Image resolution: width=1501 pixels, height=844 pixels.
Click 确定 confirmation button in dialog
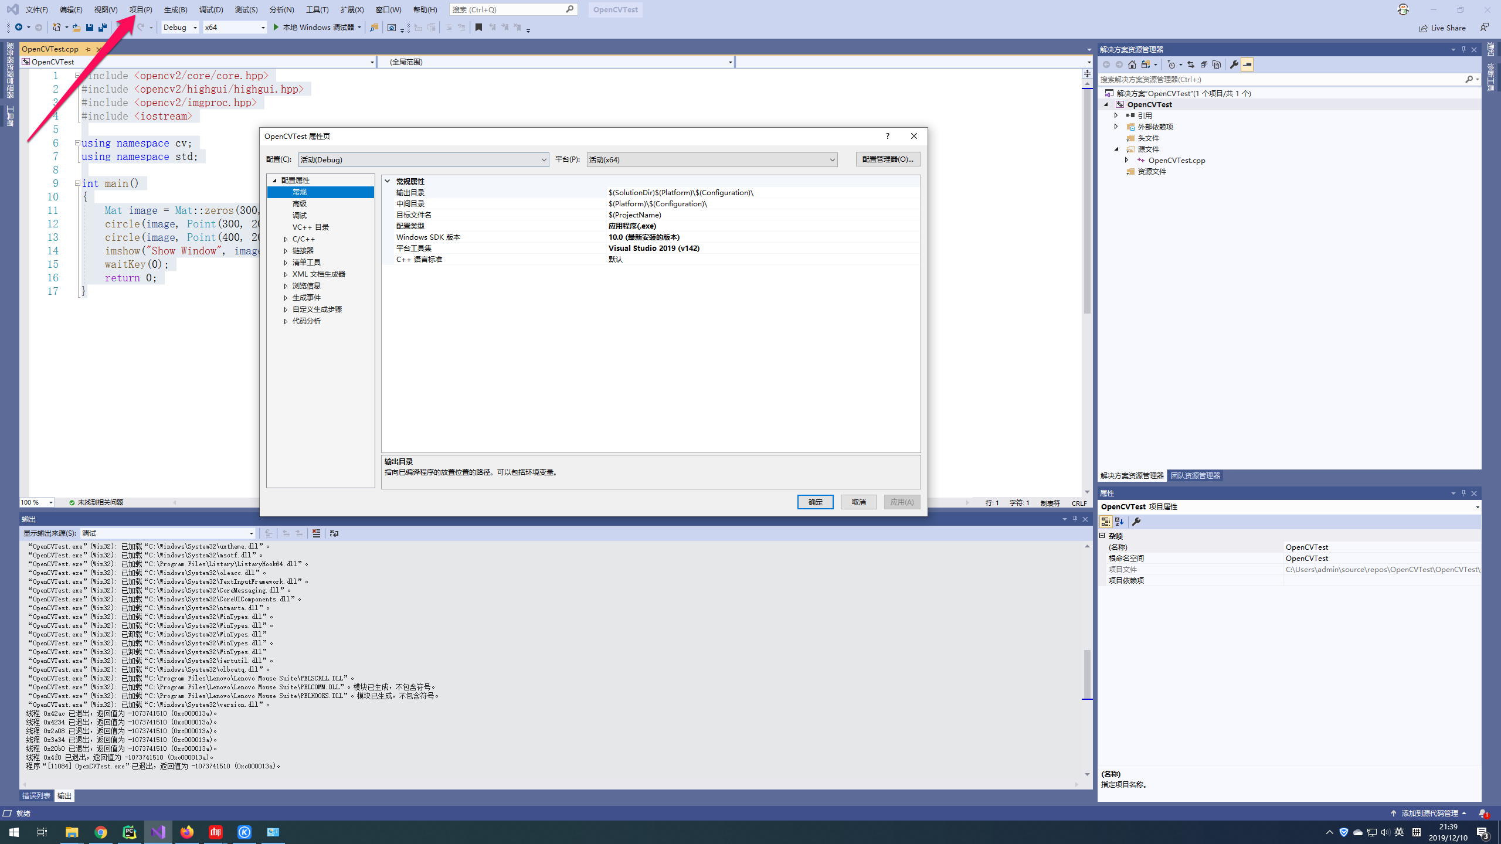(817, 502)
